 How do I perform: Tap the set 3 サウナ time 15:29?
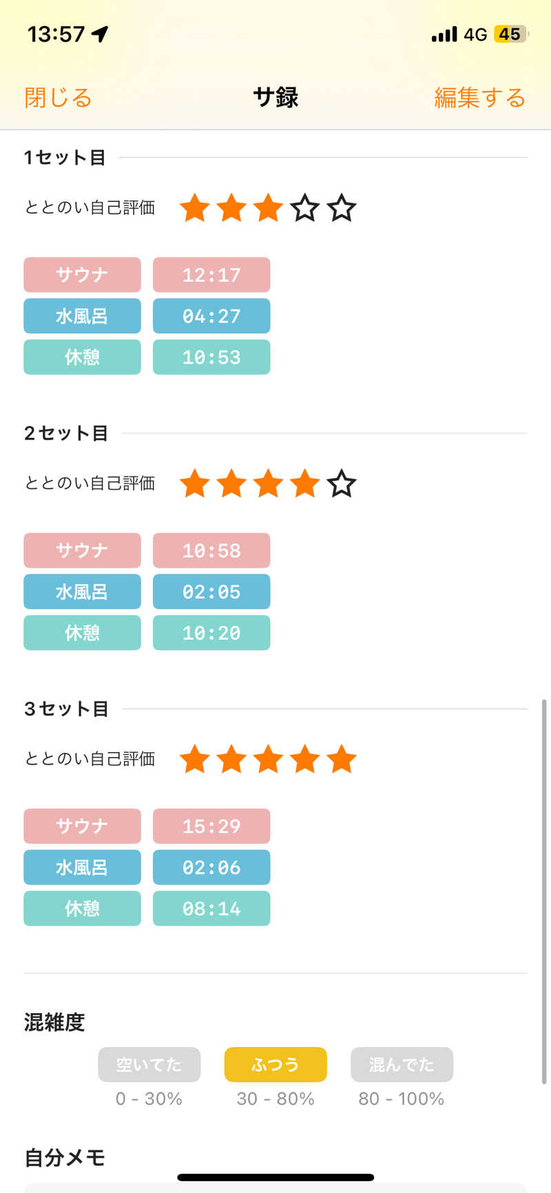point(211,826)
